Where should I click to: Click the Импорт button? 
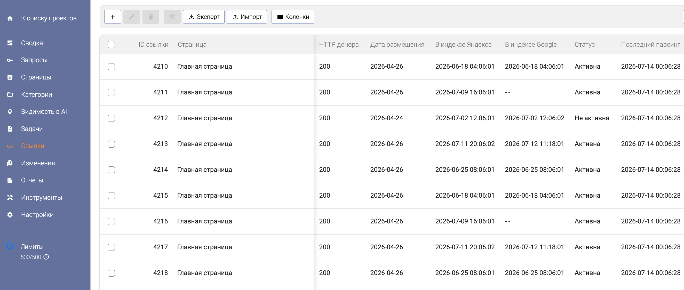247,17
